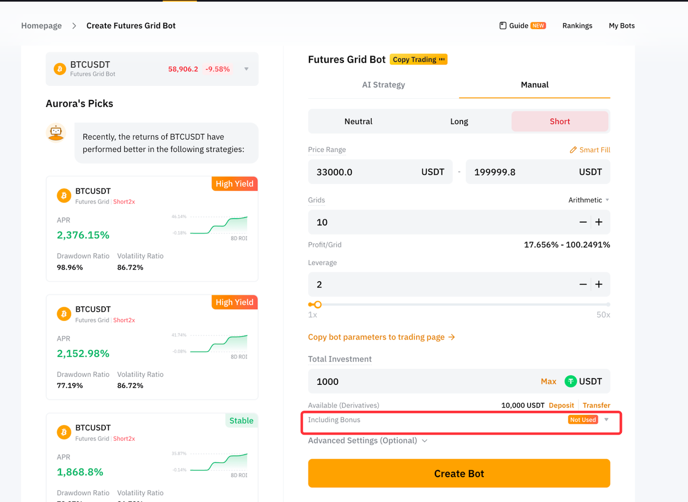Click the Total Investment input field
Screen dimensions: 688x502
419,382
